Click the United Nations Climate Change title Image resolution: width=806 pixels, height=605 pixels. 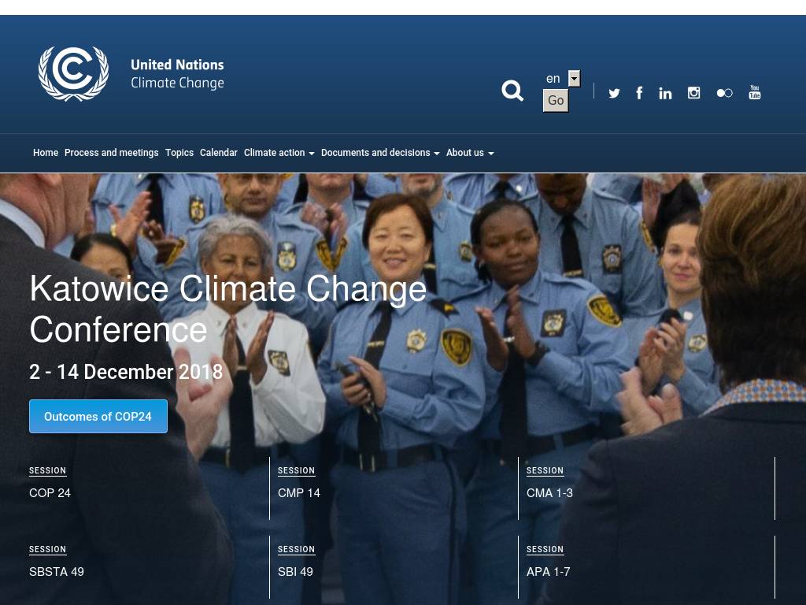click(x=177, y=73)
